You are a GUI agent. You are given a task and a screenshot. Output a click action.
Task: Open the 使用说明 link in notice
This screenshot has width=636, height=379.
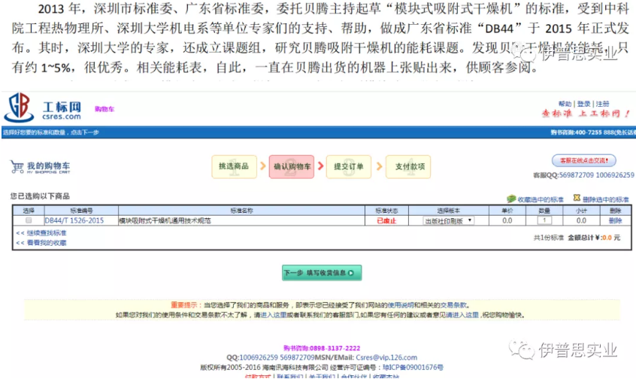(401, 305)
